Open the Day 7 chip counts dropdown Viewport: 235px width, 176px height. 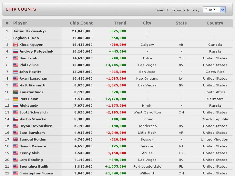click(x=214, y=10)
